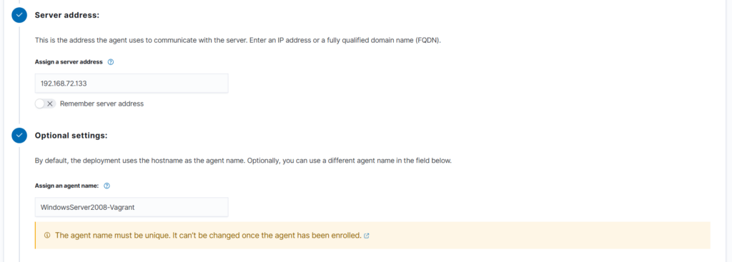Click the Assign an agent name: label
Screen dimensions: 732x262
click(66, 186)
